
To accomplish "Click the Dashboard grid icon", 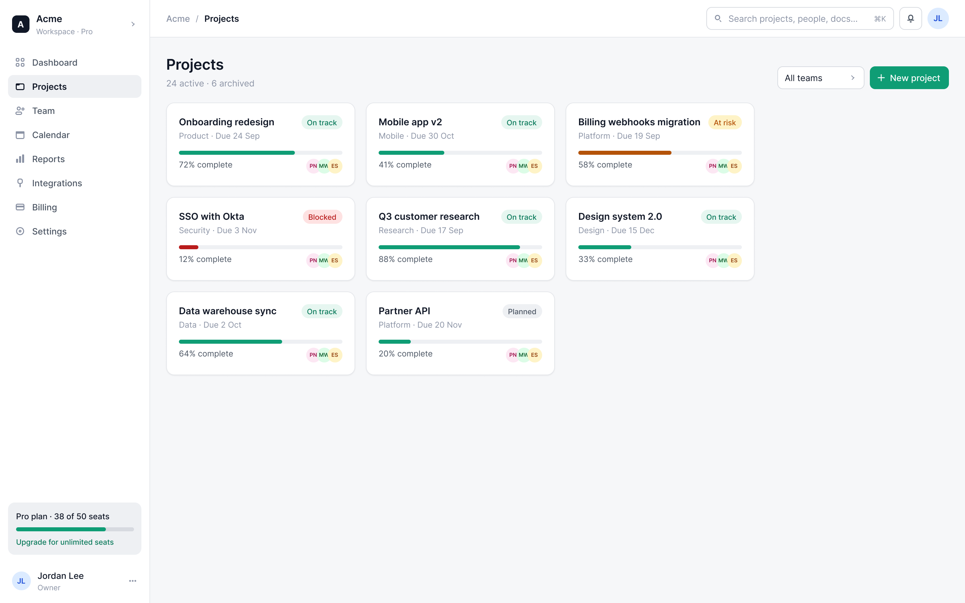I will [x=20, y=63].
